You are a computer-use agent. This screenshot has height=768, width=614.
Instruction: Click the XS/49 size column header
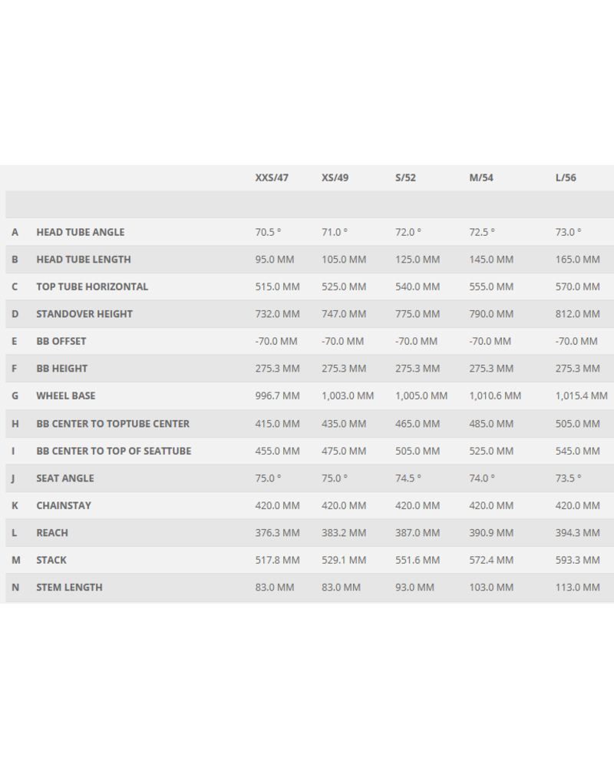pyautogui.click(x=335, y=177)
